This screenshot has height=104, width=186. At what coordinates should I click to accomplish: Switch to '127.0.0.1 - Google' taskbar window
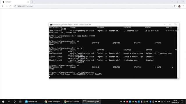pyautogui.click(x=72, y=101)
